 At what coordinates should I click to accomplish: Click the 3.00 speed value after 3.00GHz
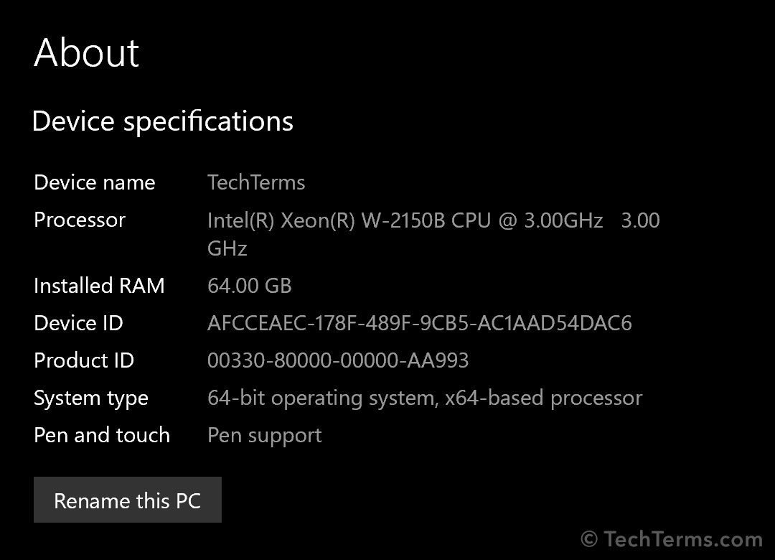(x=640, y=220)
